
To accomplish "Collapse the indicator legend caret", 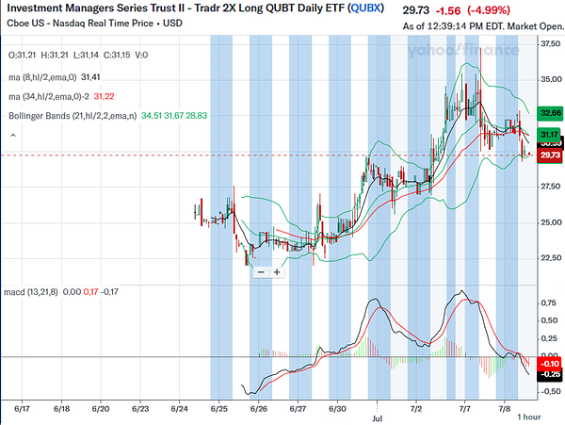I will coord(13,136).
